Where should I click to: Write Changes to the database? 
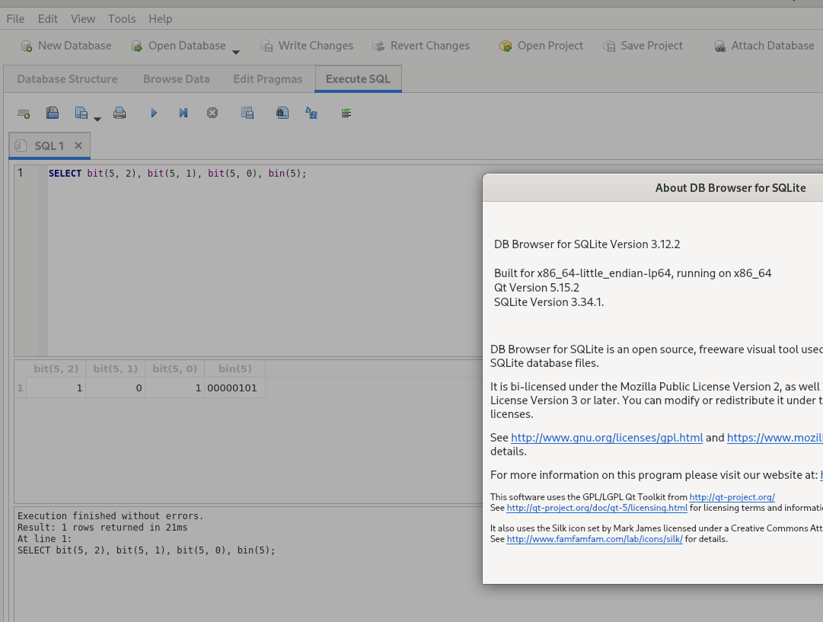click(x=307, y=46)
